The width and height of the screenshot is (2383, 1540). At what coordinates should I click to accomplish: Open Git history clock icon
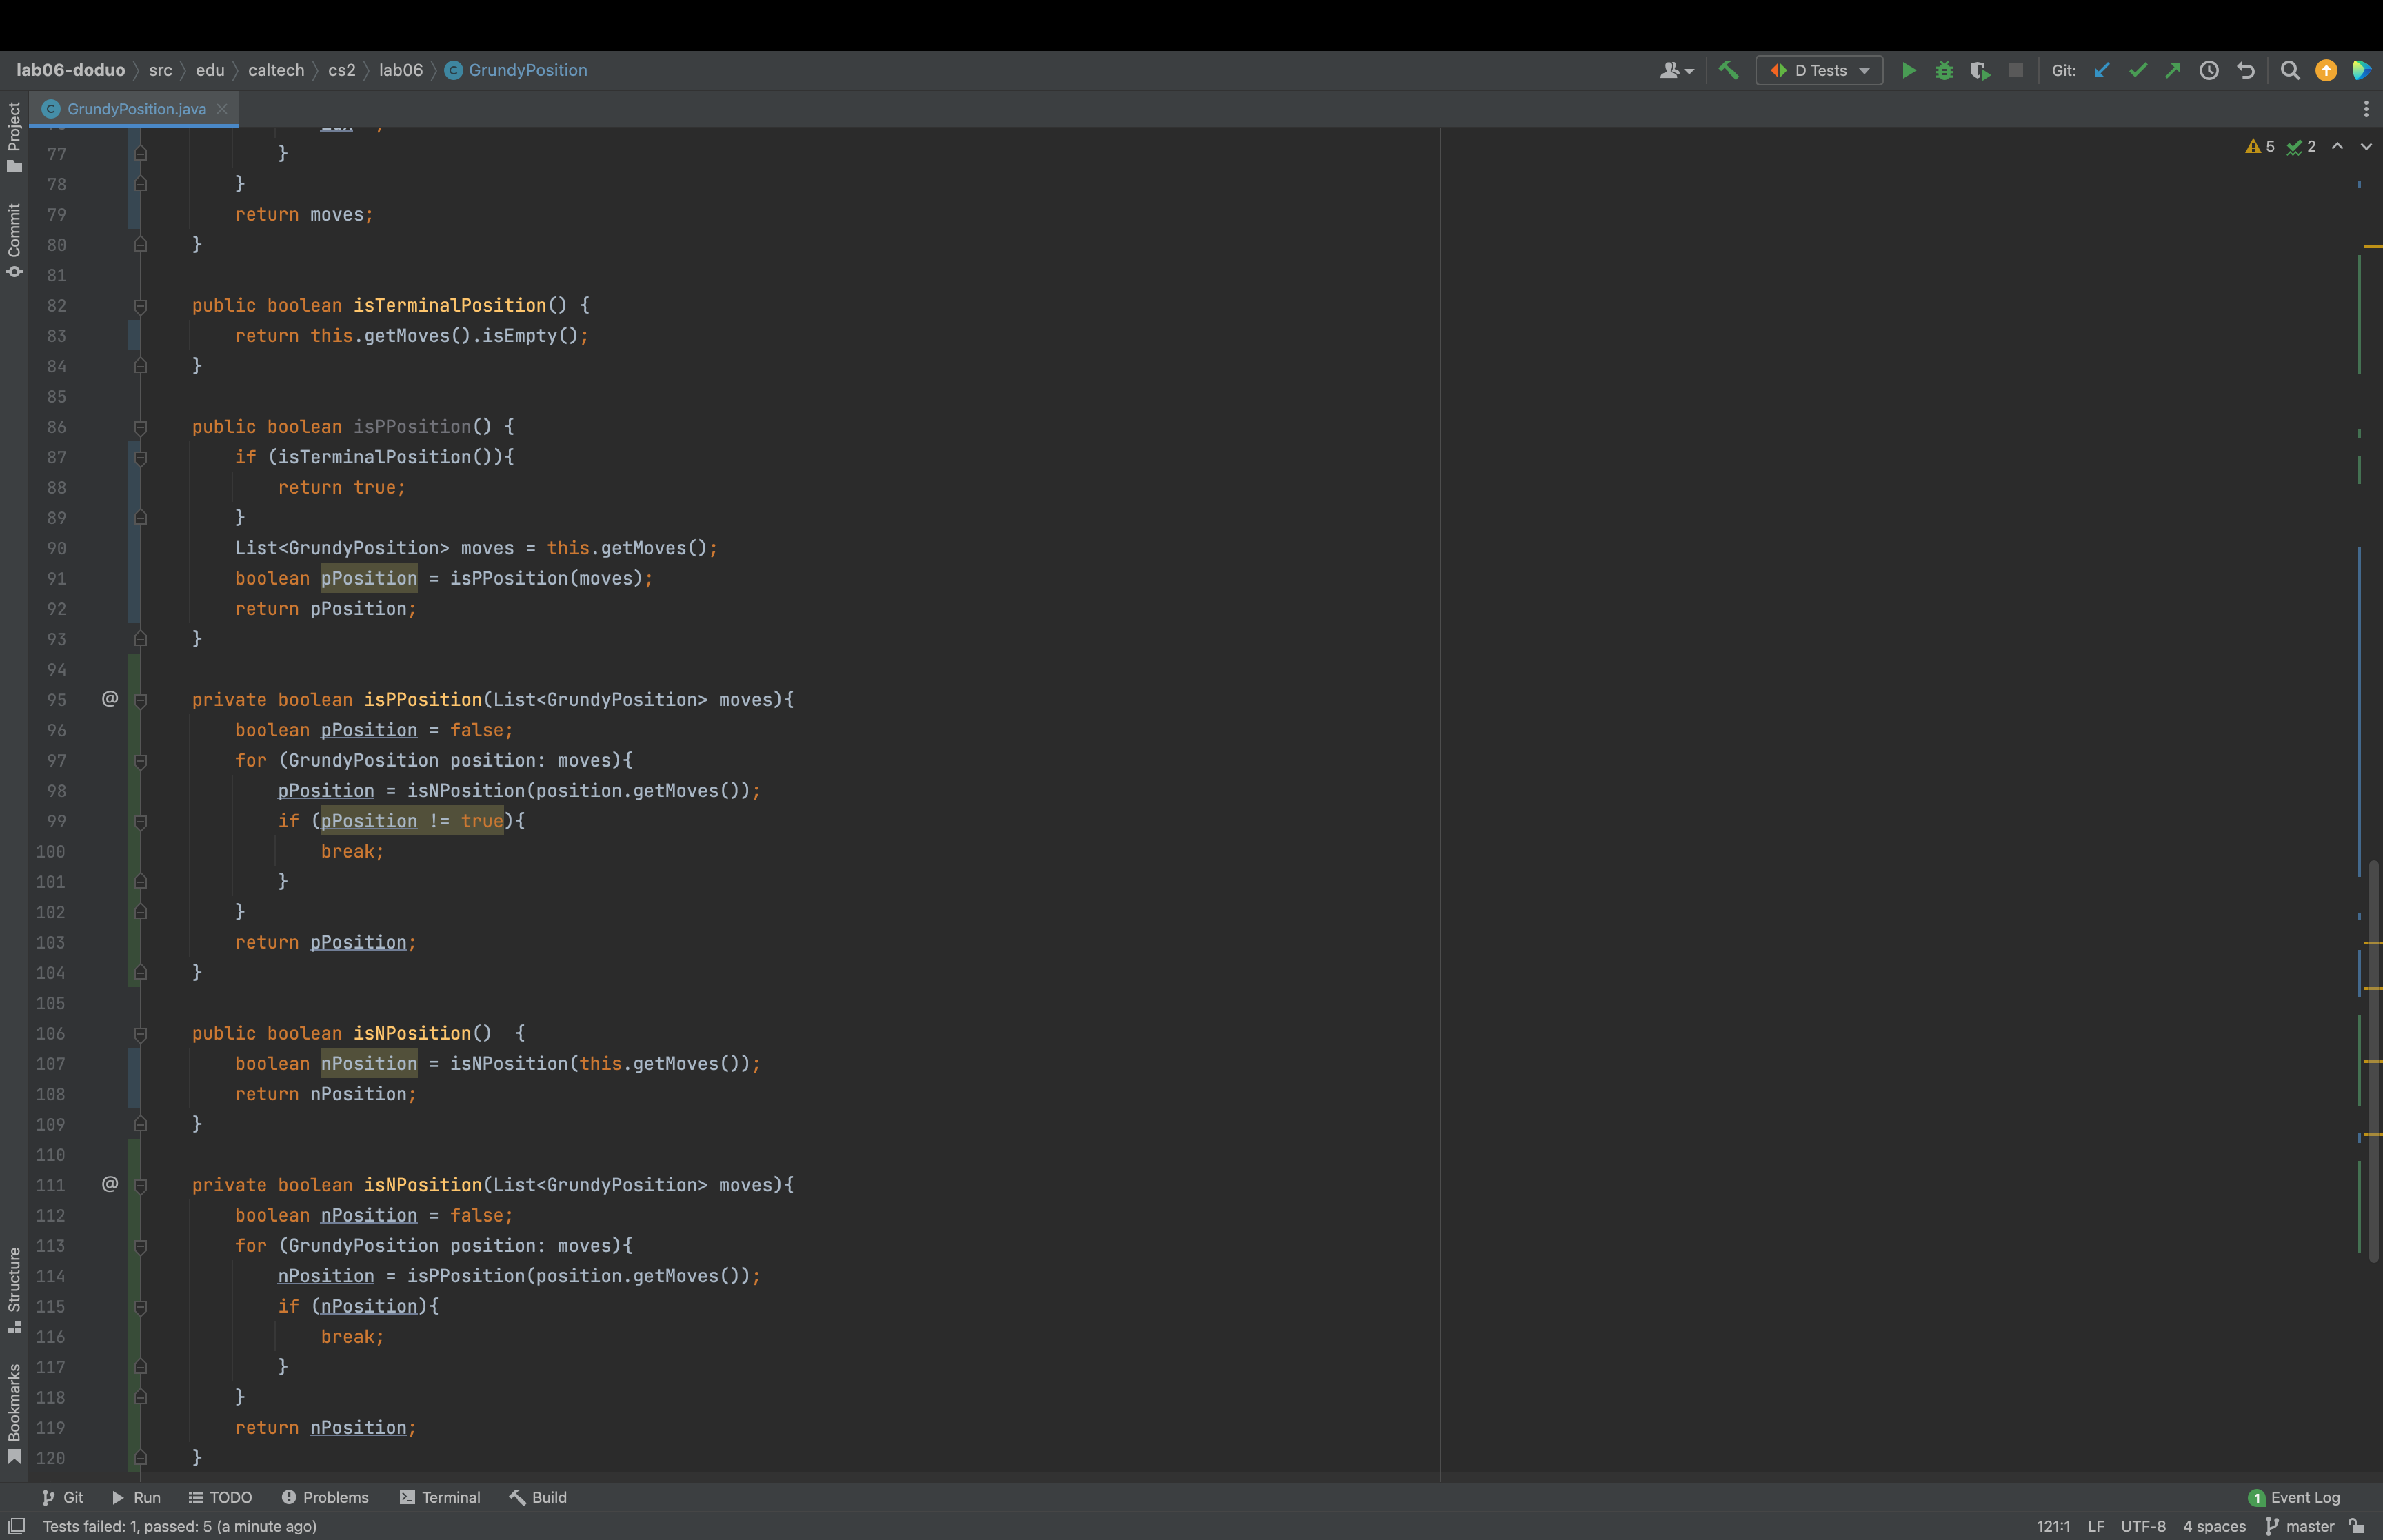(2209, 70)
